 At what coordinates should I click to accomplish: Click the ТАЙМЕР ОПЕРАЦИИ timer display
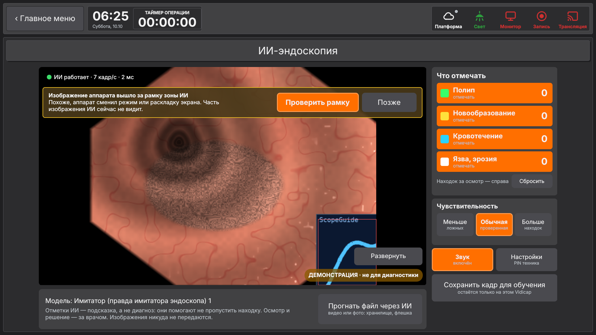(x=167, y=19)
